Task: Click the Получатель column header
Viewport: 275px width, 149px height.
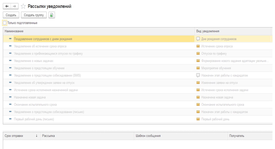Action: pyautogui.click(x=237, y=136)
